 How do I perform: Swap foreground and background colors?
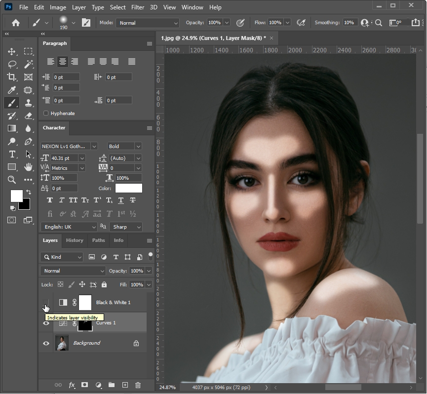coord(28,192)
